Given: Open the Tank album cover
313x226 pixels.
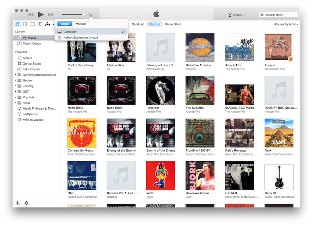Looking at the screenshot, I should [279, 133].
